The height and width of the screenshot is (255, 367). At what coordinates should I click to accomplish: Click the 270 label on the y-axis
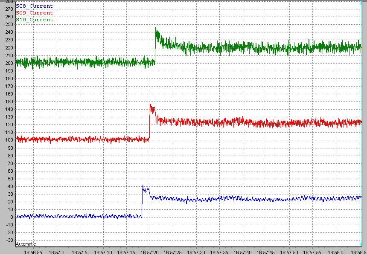[9, 9]
